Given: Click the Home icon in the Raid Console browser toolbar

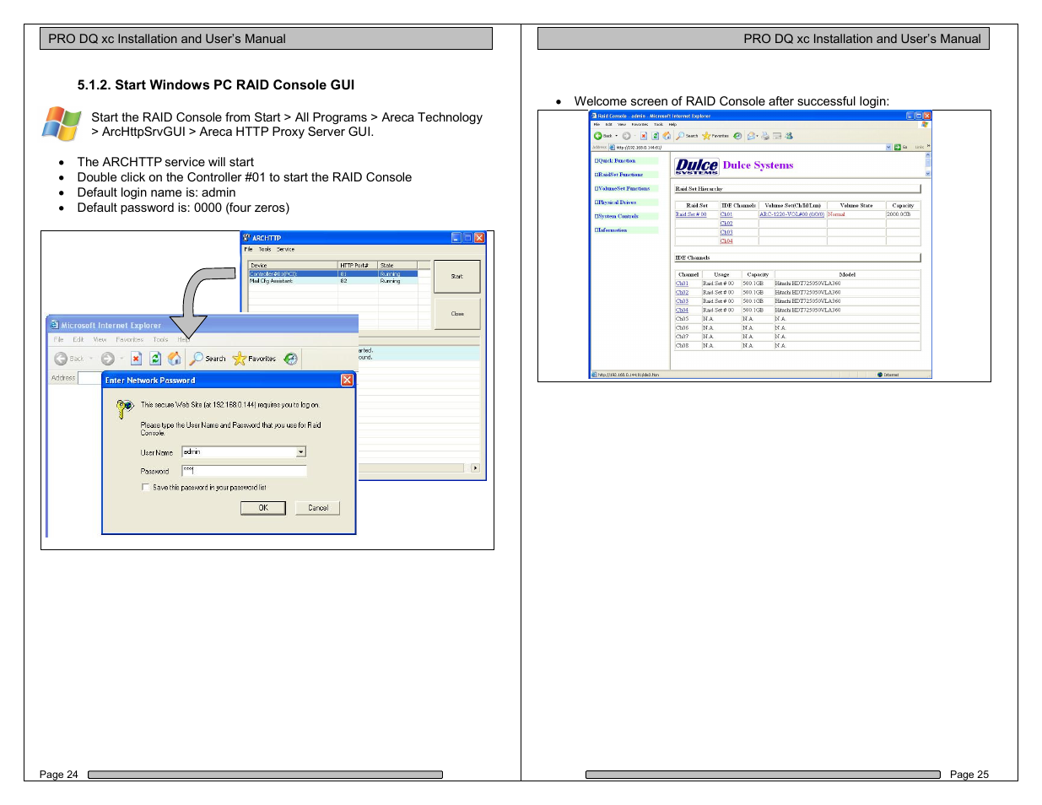Looking at the screenshot, I should [667, 136].
